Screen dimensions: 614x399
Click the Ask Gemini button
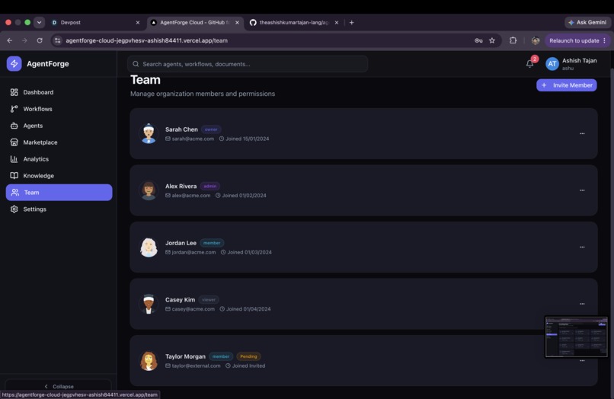[587, 22]
